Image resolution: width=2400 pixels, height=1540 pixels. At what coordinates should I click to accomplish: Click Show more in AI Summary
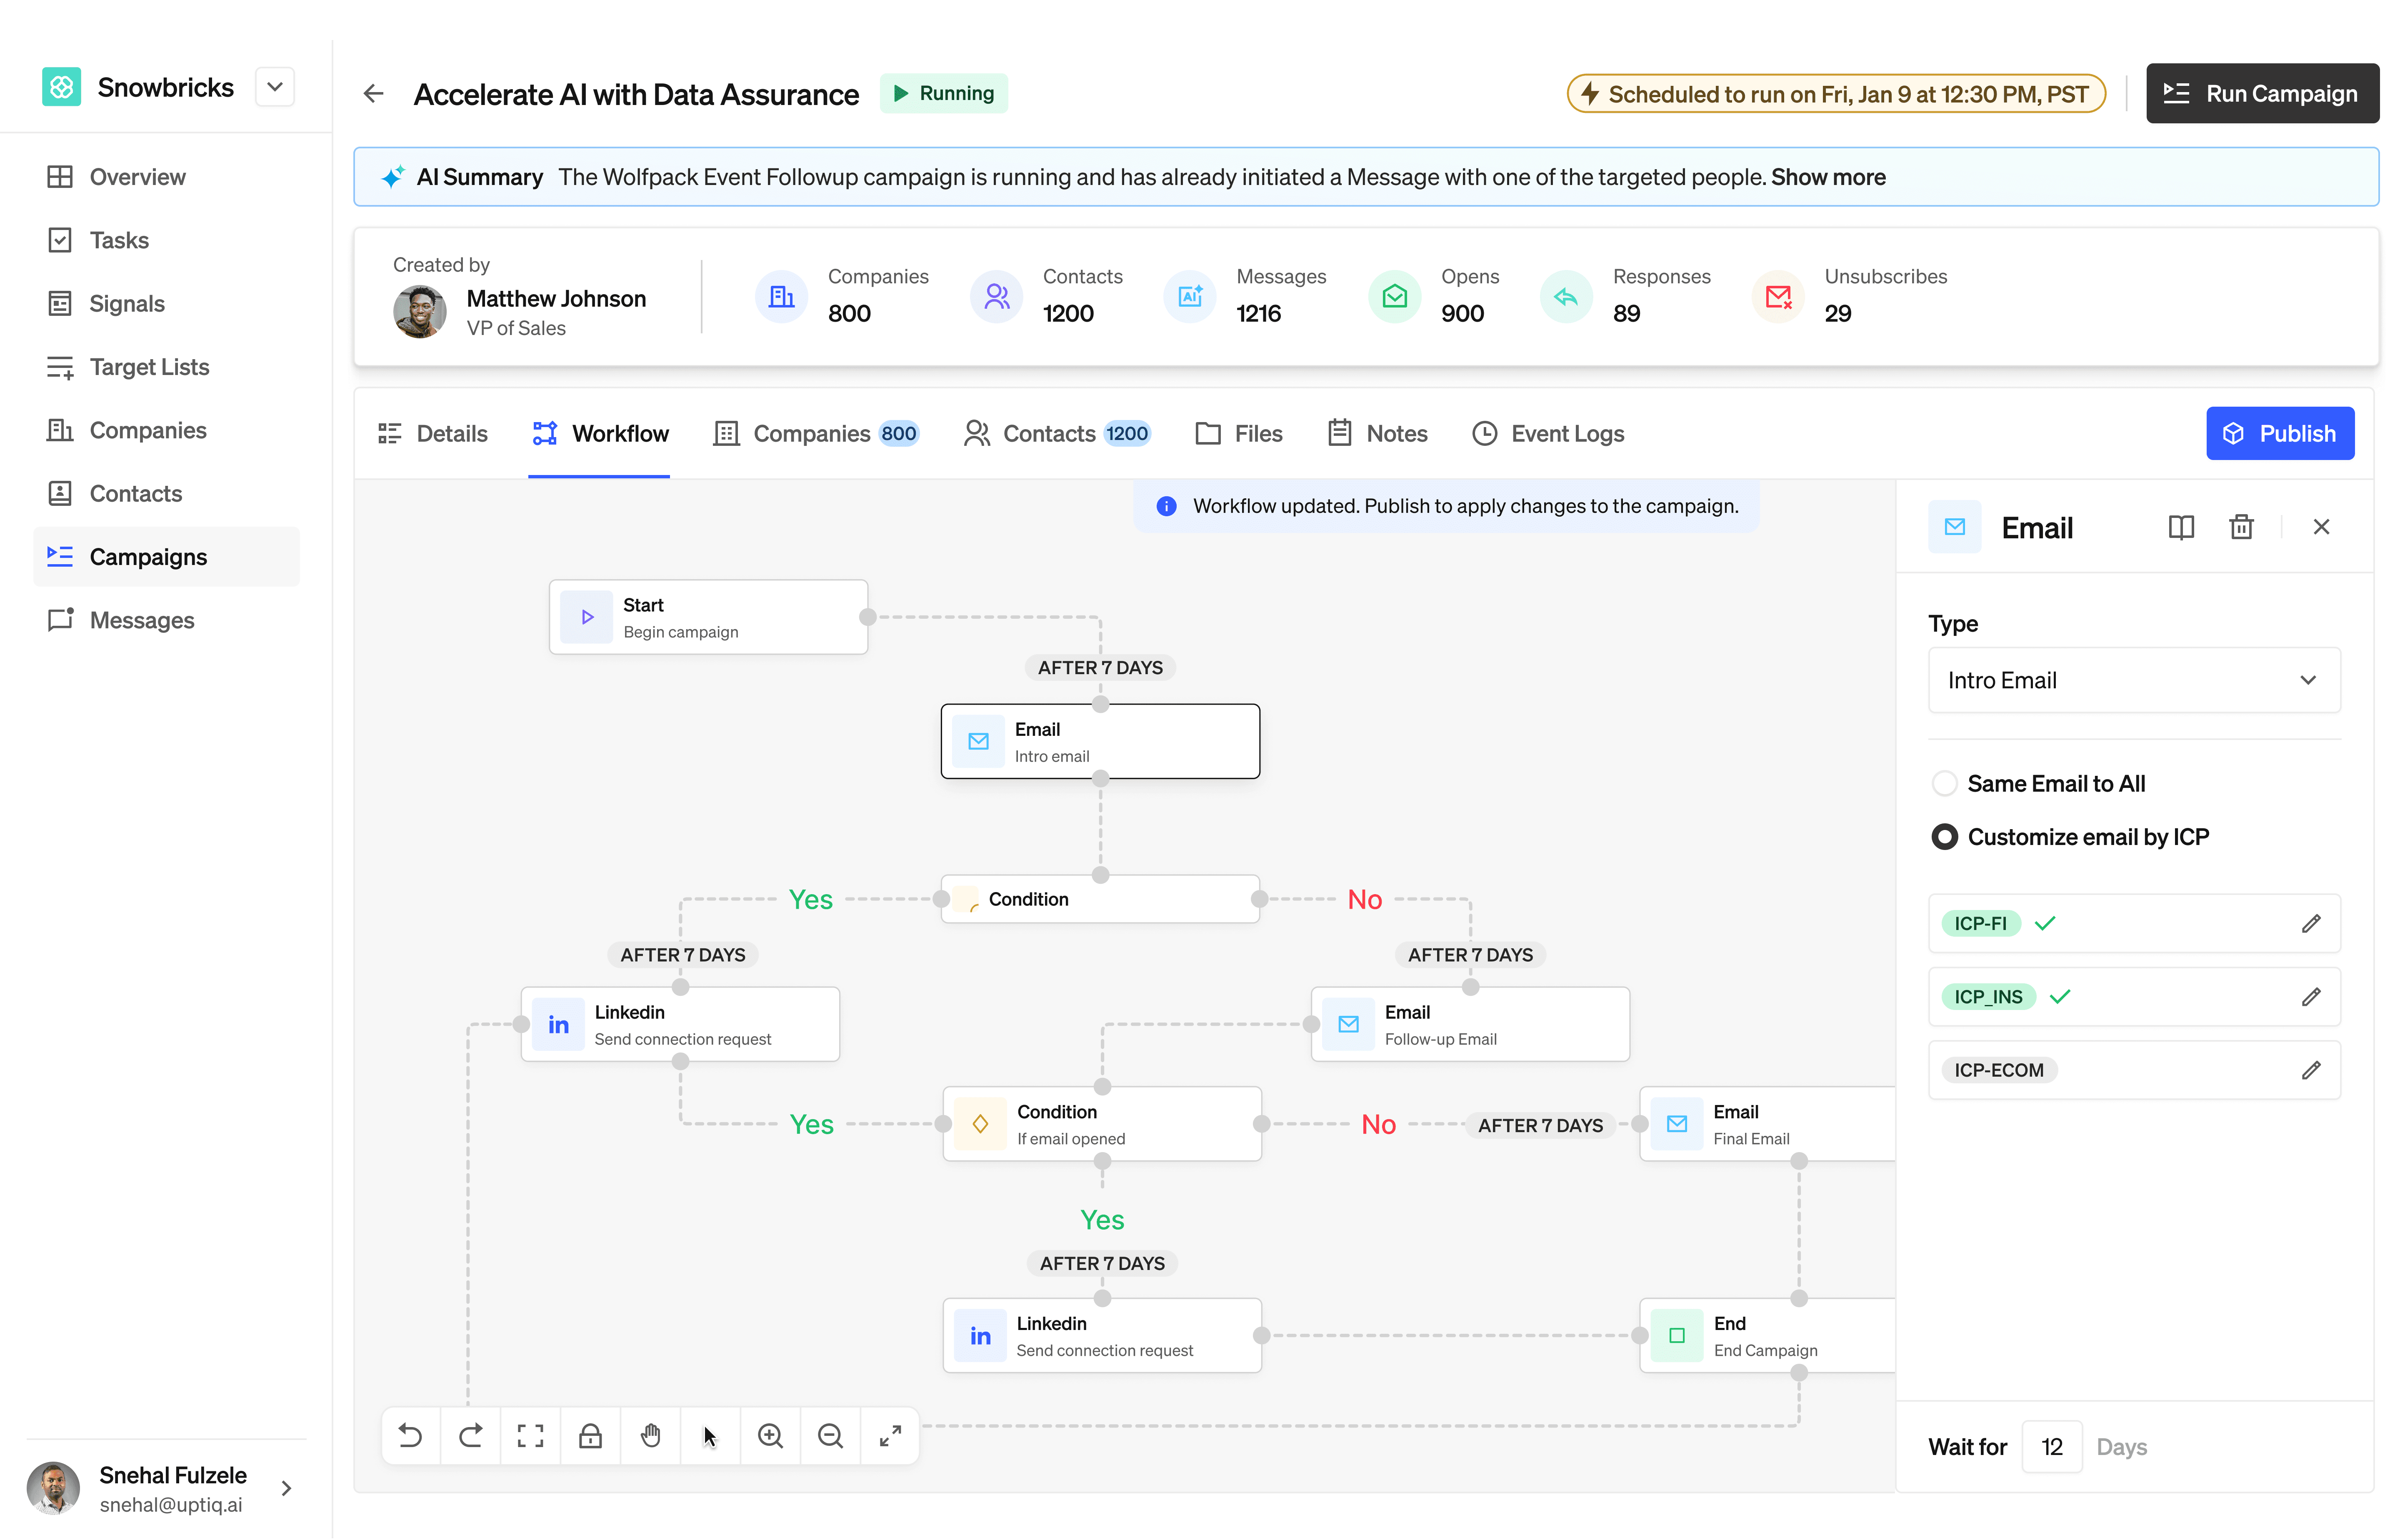[x=1828, y=177]
